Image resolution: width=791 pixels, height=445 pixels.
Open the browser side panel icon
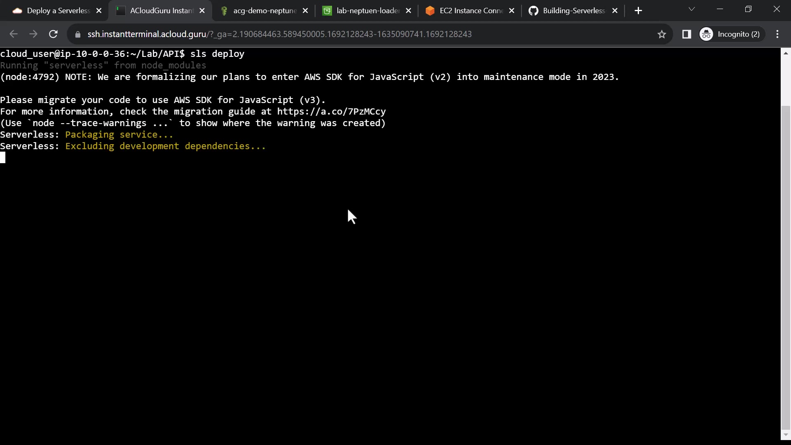click(x=686, y=34)
